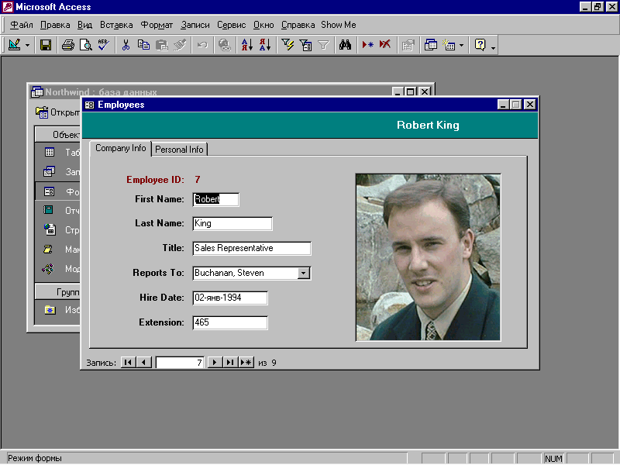The image size is (620, 465).
Task: Click the new record navigation button
Action: point(246,362)
